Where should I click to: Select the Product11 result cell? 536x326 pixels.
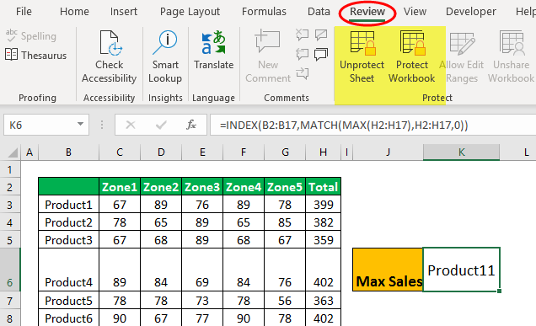[461, 270]
